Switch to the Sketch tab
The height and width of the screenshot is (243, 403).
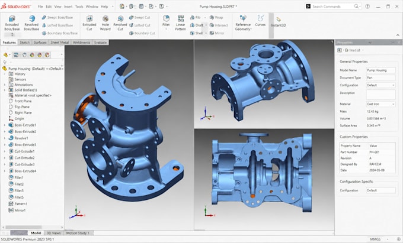pyautogui.click(x=25, y=43)
